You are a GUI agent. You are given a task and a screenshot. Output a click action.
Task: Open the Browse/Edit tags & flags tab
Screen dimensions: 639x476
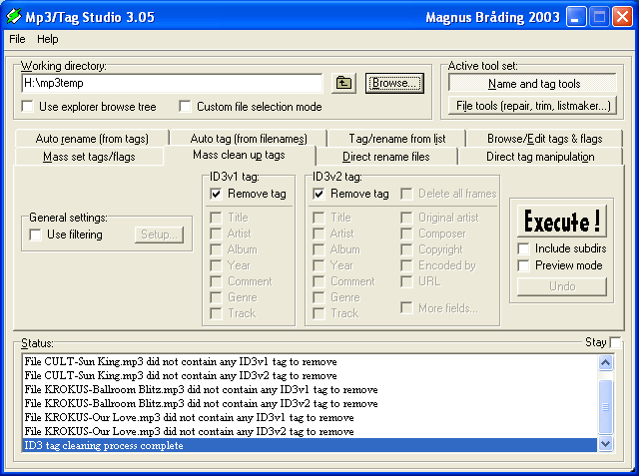(544, 139)
